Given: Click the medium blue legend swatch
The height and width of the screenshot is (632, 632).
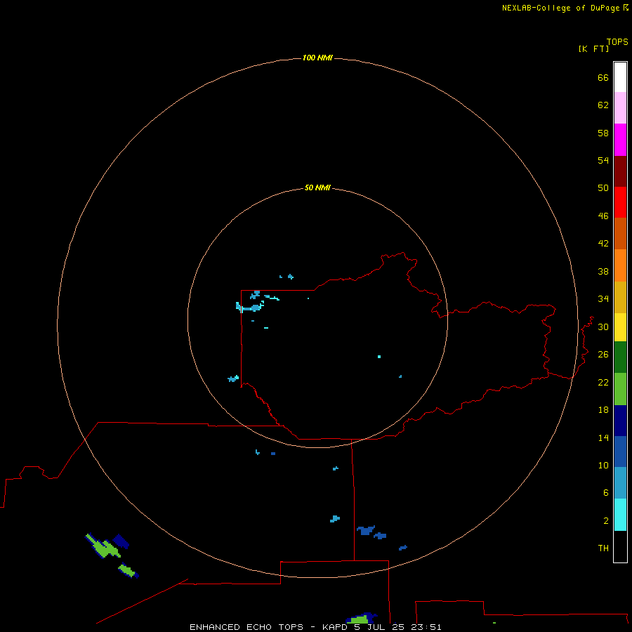Looking at the screenshot, I should click(620, 452).
